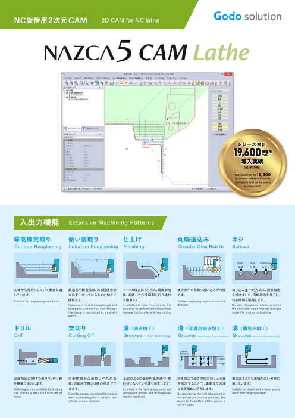Open the ヘルプ menu
This screenshot has width=295, height=418.
coord(183,78)
